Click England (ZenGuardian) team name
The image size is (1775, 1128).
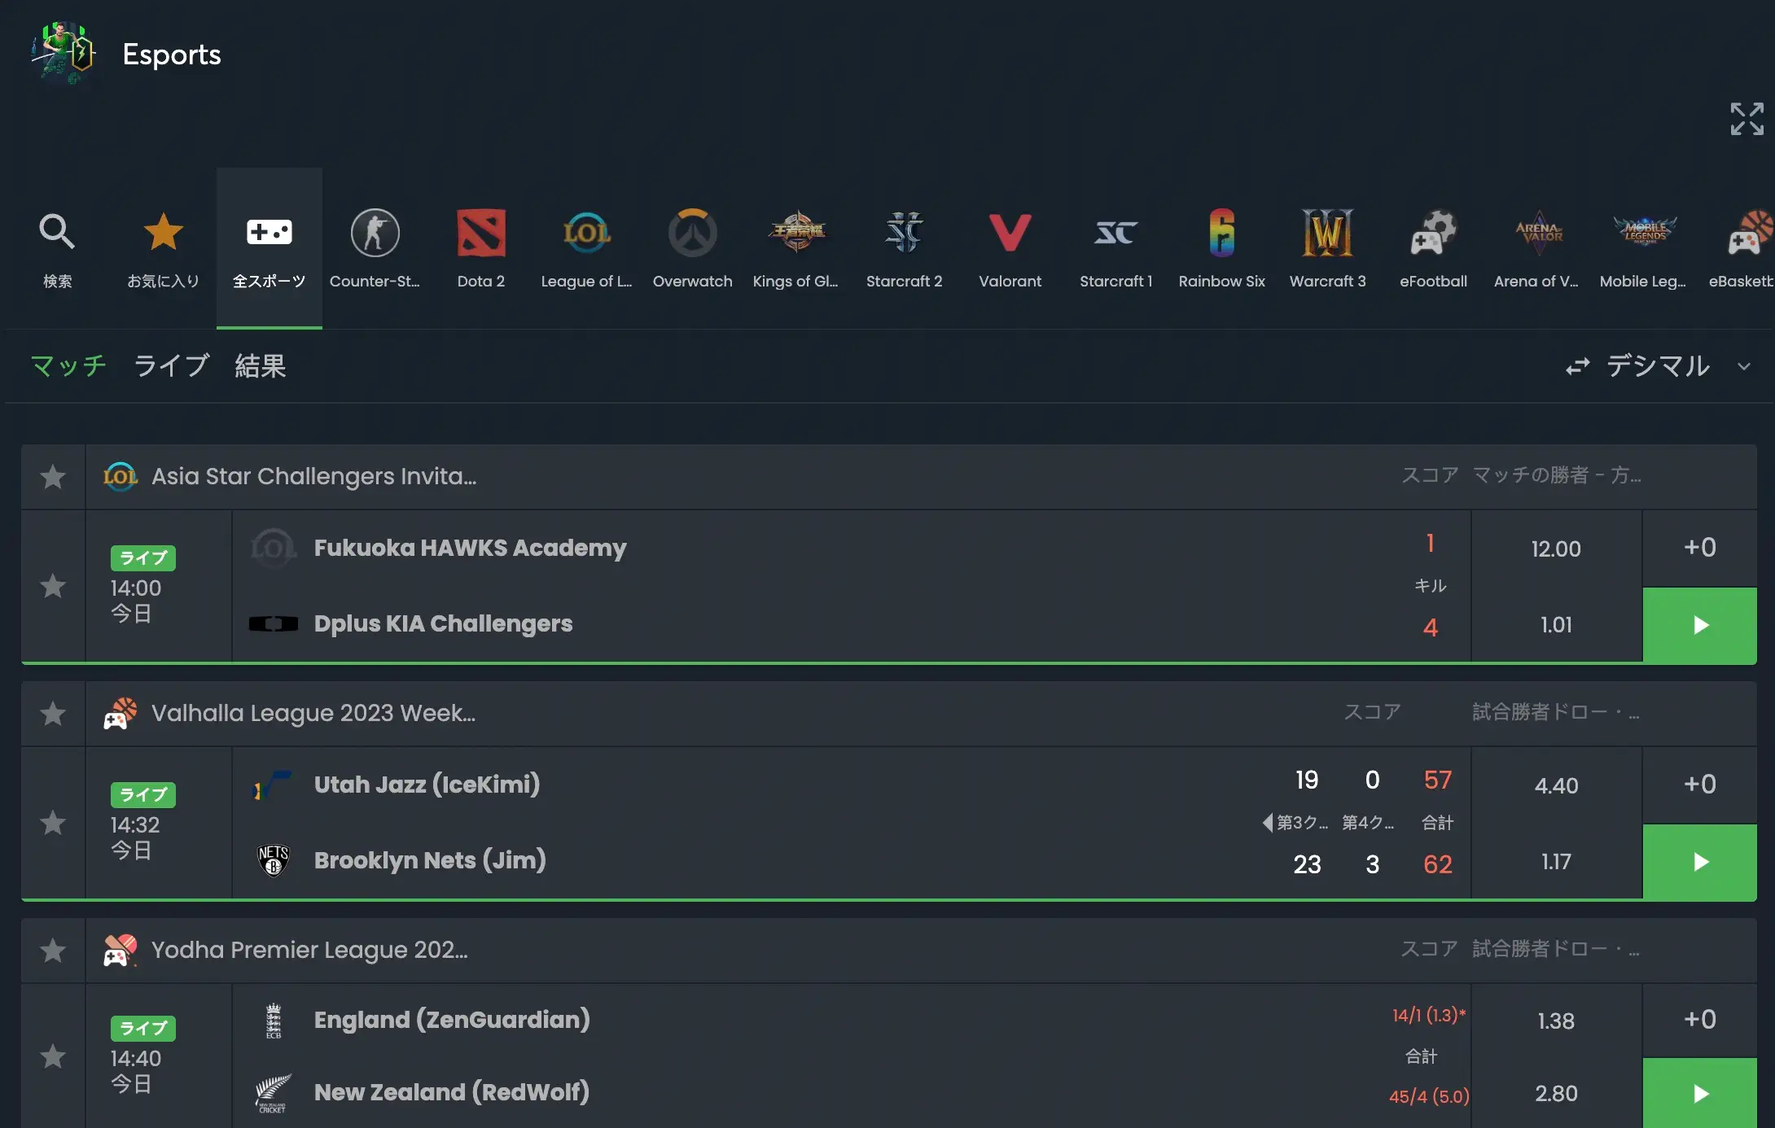(452, 1020)
